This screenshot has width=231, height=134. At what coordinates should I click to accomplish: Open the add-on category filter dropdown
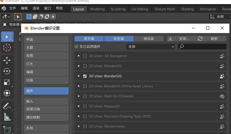click(x=151, y=47)
